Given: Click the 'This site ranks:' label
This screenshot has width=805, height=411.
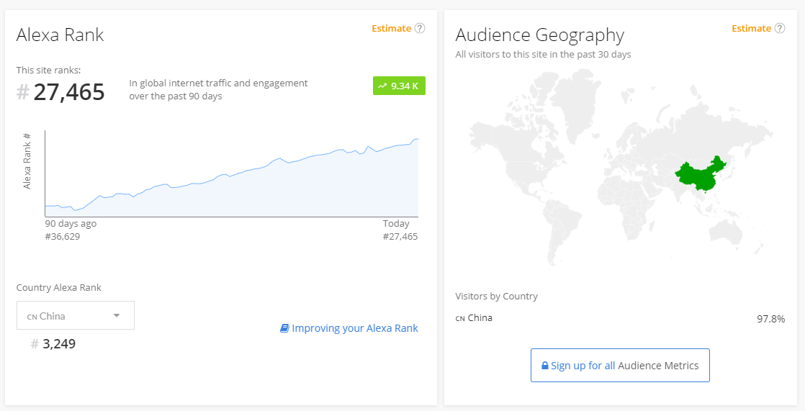Looking at the screenshot, I should pyautogui.click(x=48, y=70).
